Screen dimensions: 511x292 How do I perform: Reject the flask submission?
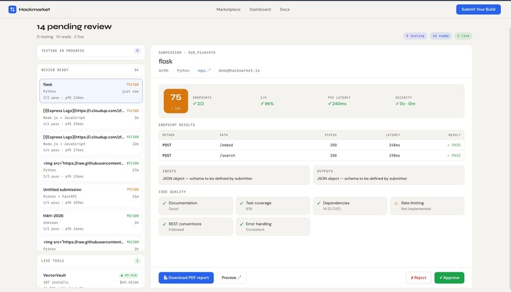[418, 277]
